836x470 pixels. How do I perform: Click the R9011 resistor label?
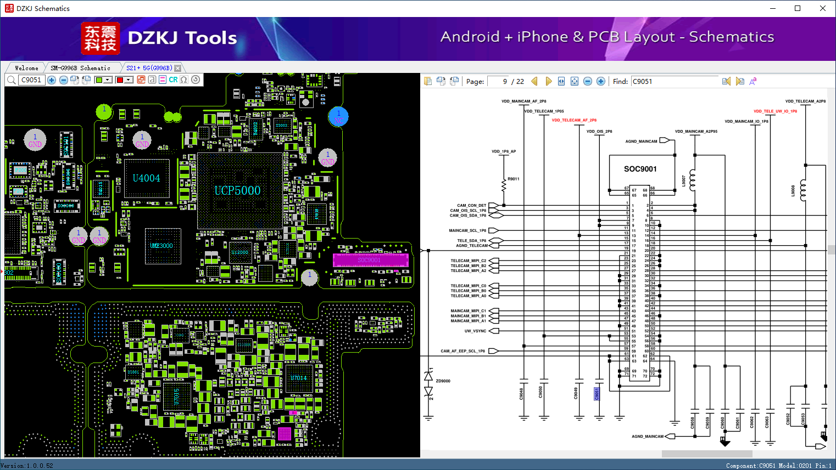(x=514, y=179)
